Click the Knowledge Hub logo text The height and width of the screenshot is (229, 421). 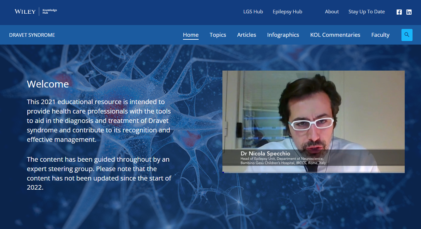click(x=49, y=12)
